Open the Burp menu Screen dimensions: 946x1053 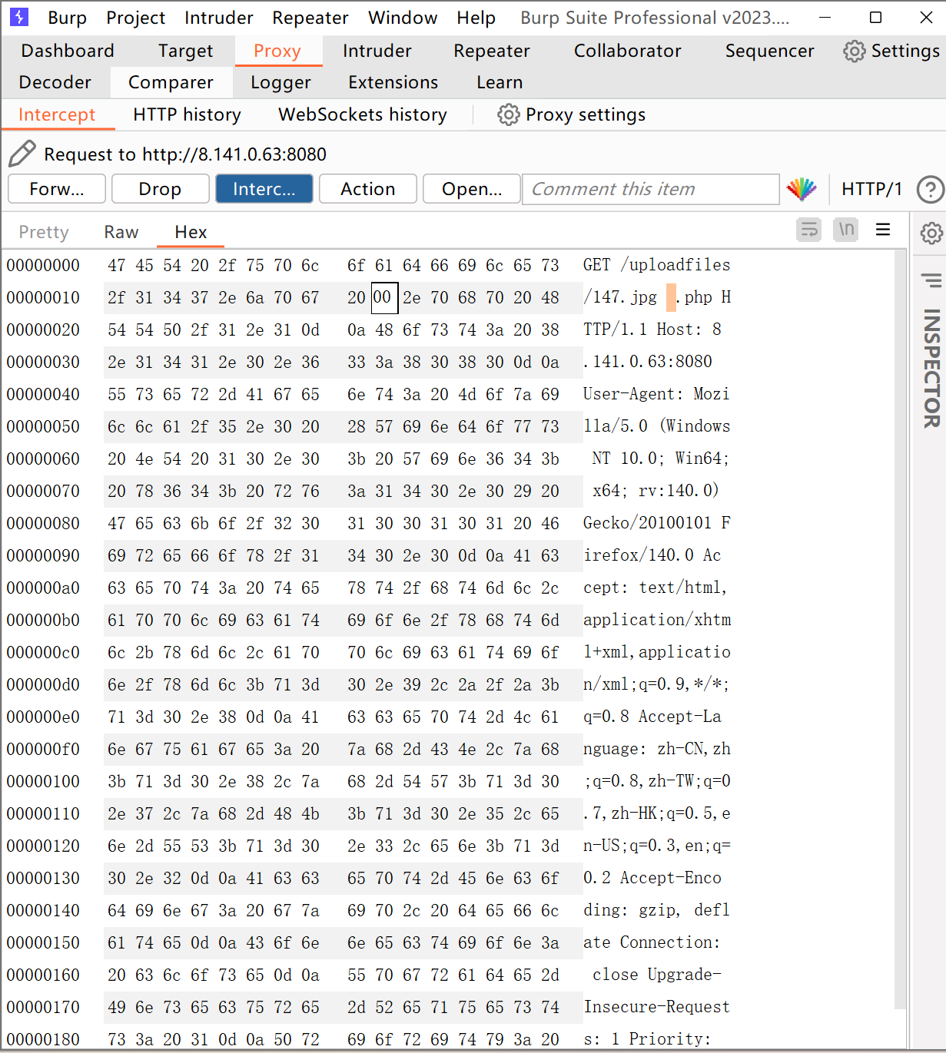tap(67, 18)
